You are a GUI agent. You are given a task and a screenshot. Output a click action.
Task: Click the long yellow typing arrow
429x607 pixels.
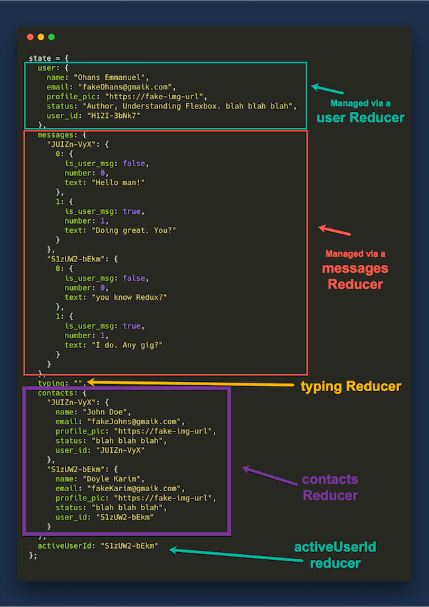pyautogui.click(x=192, y=384)
